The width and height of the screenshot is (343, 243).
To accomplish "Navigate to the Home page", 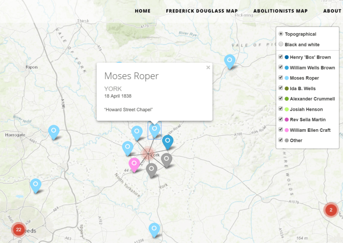I will click(143, 11).
